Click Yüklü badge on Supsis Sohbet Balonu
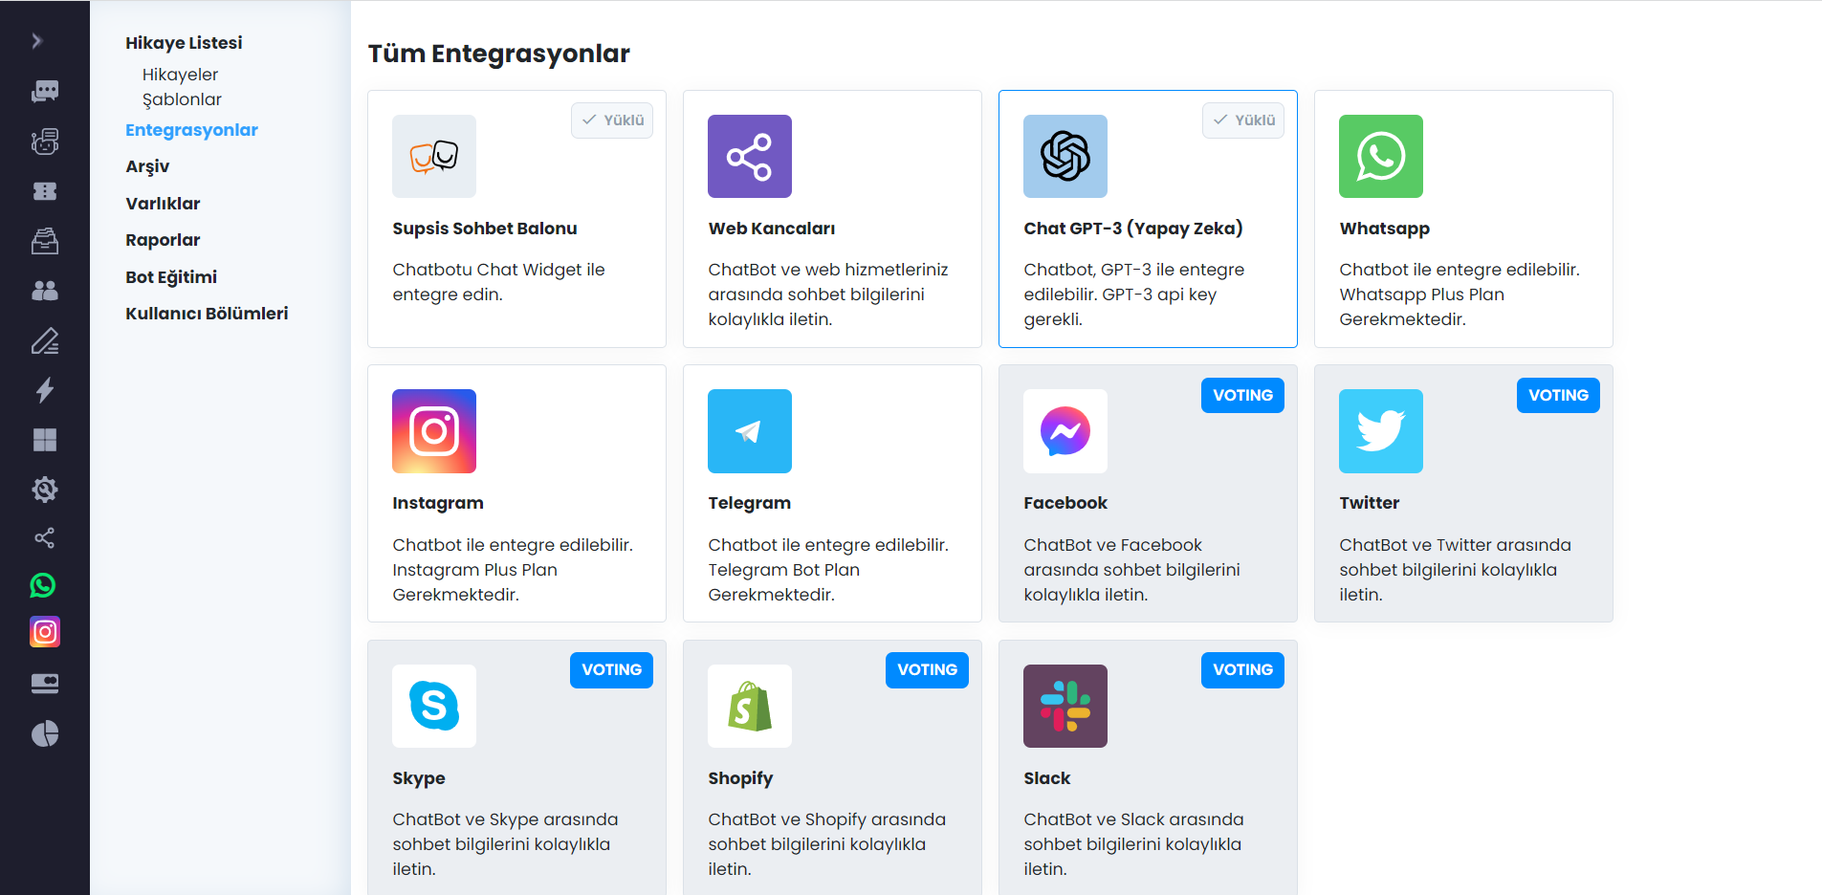Image resolution: width=1822 pixels, height=895 pixels. tap(612, 120)
